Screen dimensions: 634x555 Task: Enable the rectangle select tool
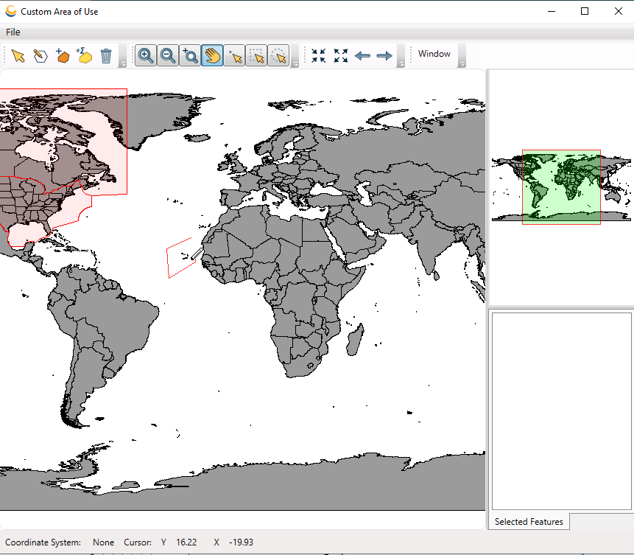coord(256,56)
